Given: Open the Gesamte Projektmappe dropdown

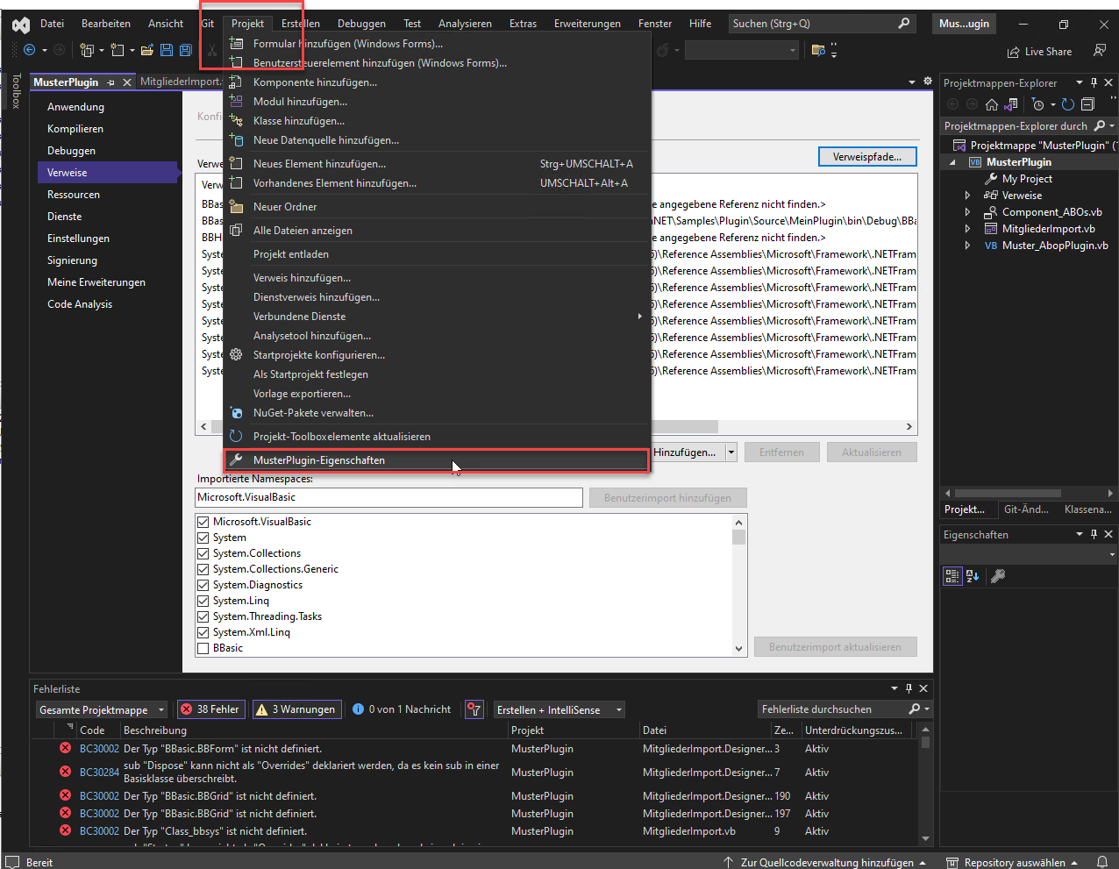Looking at the screenshot, I should pyautogui.click(x=102, y=709).
